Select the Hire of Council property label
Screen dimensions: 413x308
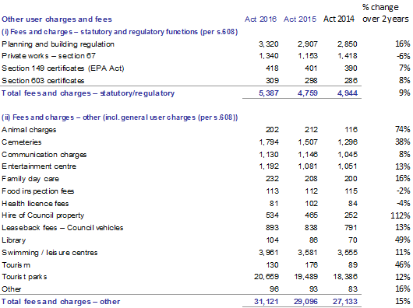(43, 215)
